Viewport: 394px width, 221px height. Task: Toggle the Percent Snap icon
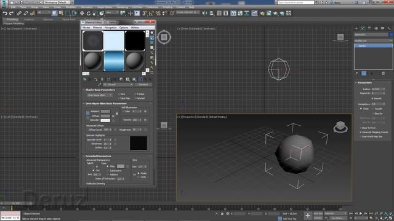(158, 14)
